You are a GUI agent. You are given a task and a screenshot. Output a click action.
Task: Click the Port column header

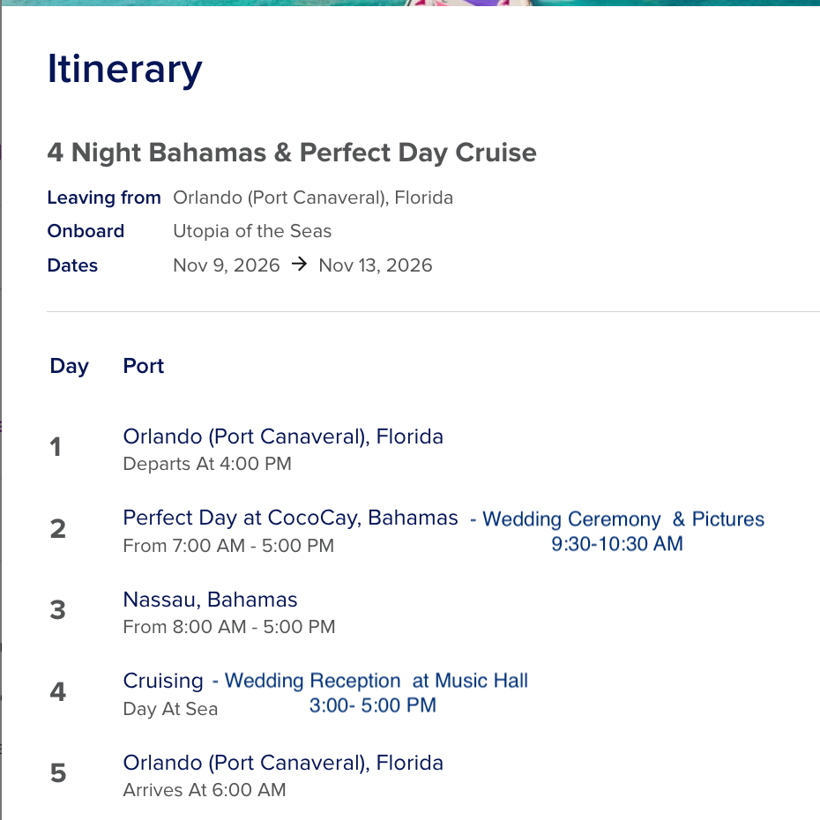coord(144,366)
